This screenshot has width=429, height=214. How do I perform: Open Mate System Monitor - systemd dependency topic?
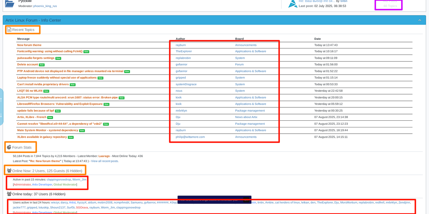pyautogui.click(x=48, y=130)
